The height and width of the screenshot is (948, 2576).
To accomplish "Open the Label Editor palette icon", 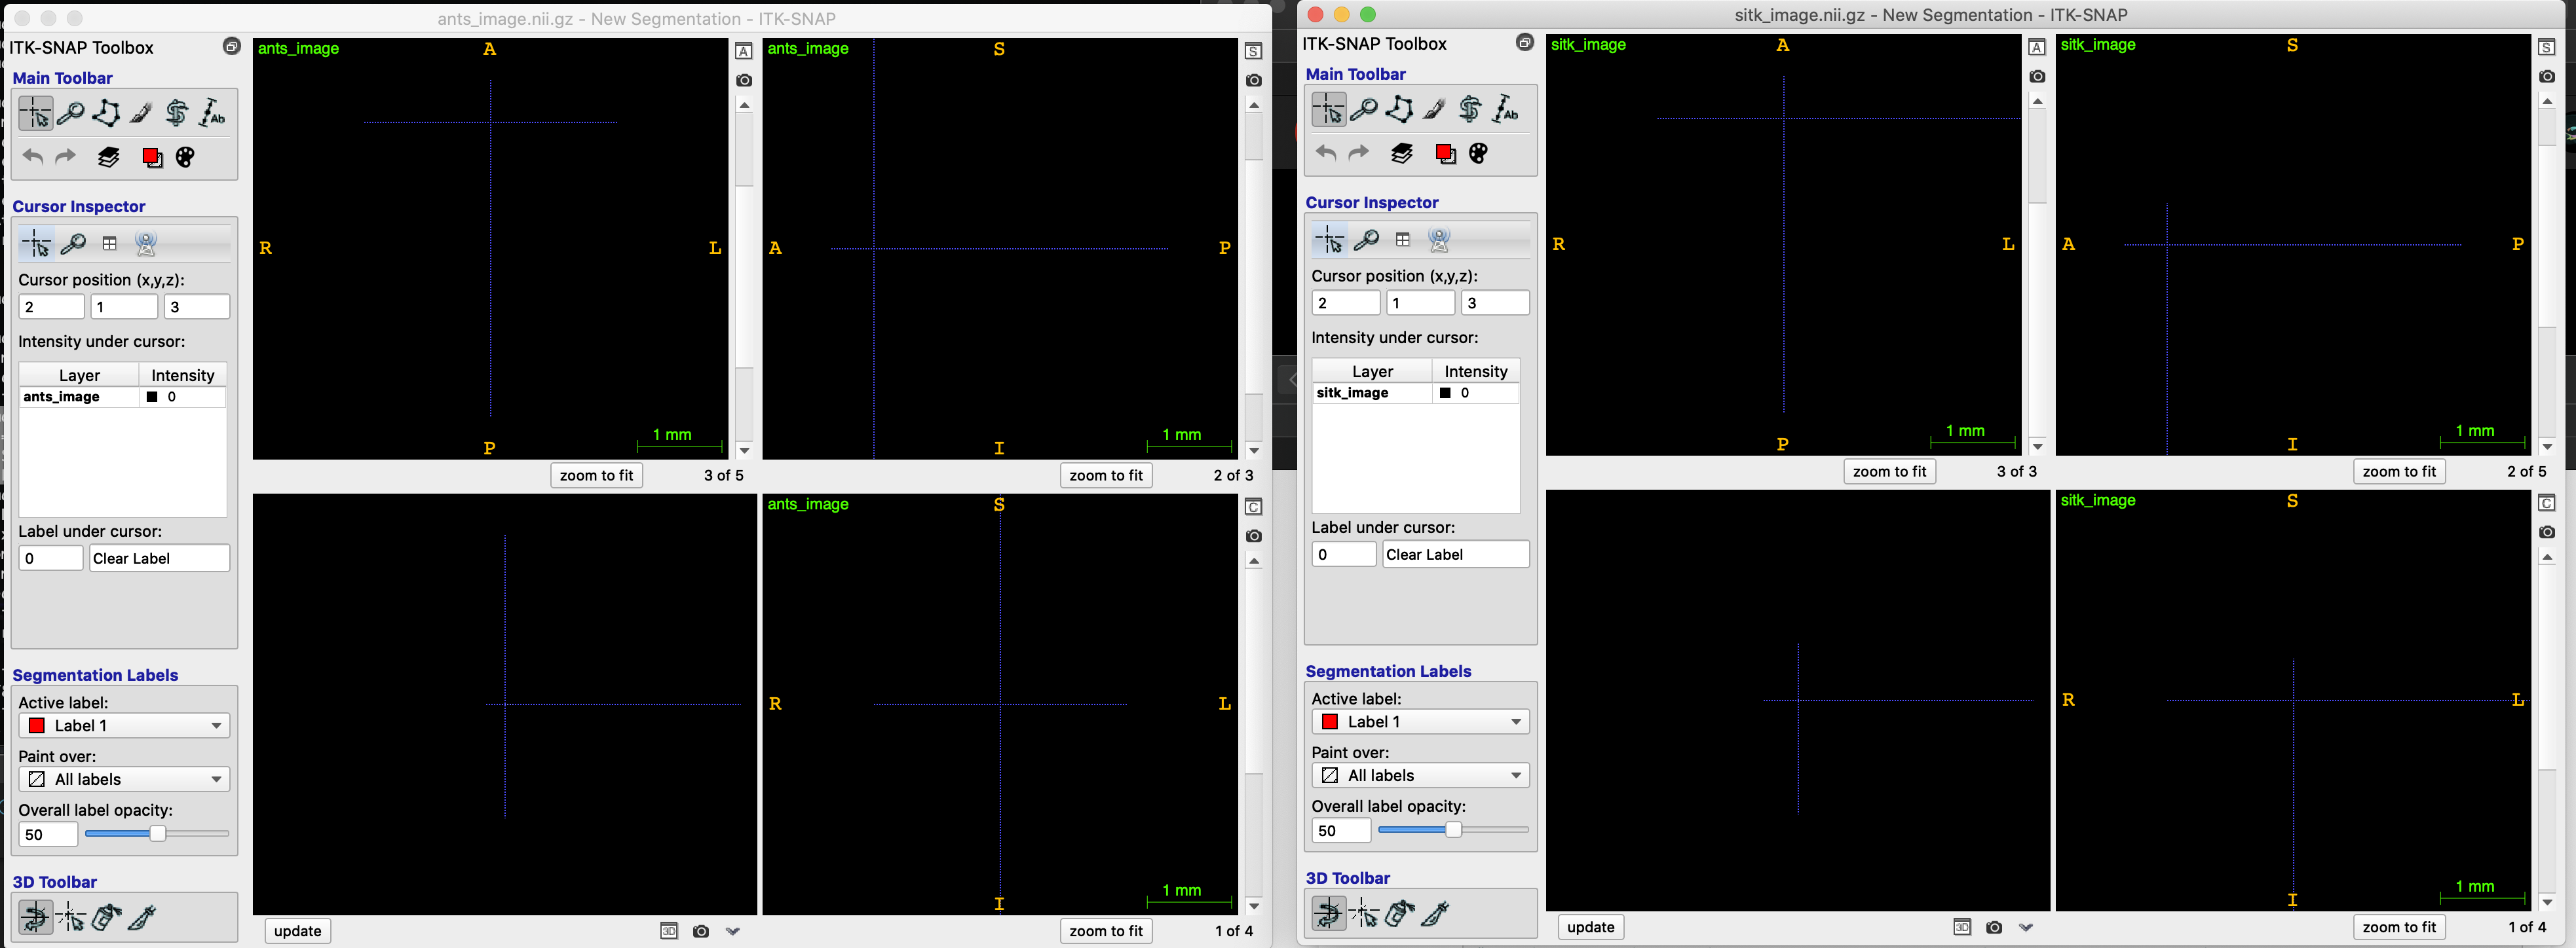I will point(185,157).
